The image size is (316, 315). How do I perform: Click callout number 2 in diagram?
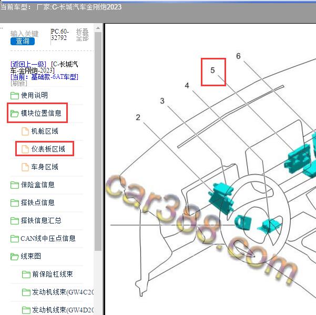click(x=138, y=117)
